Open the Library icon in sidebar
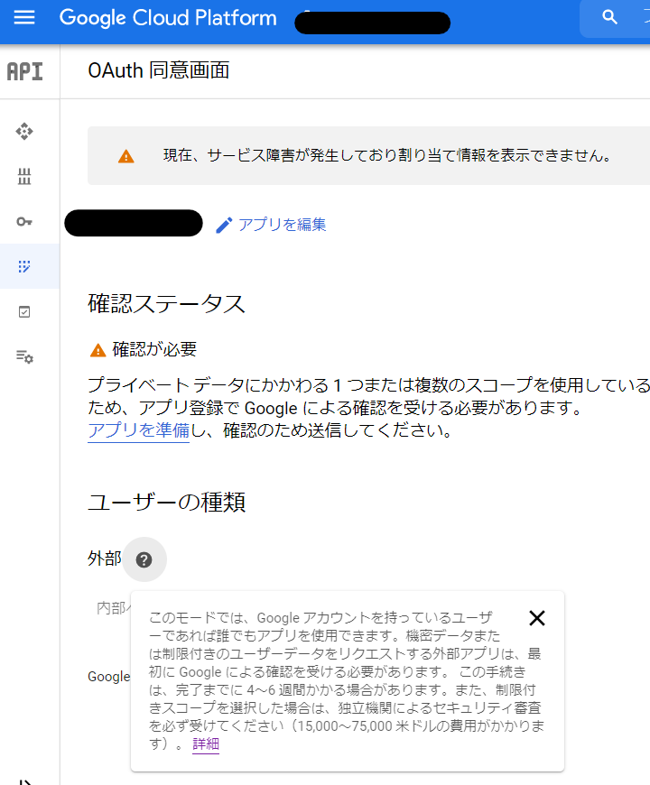650x785 pixels. point(24,177)
